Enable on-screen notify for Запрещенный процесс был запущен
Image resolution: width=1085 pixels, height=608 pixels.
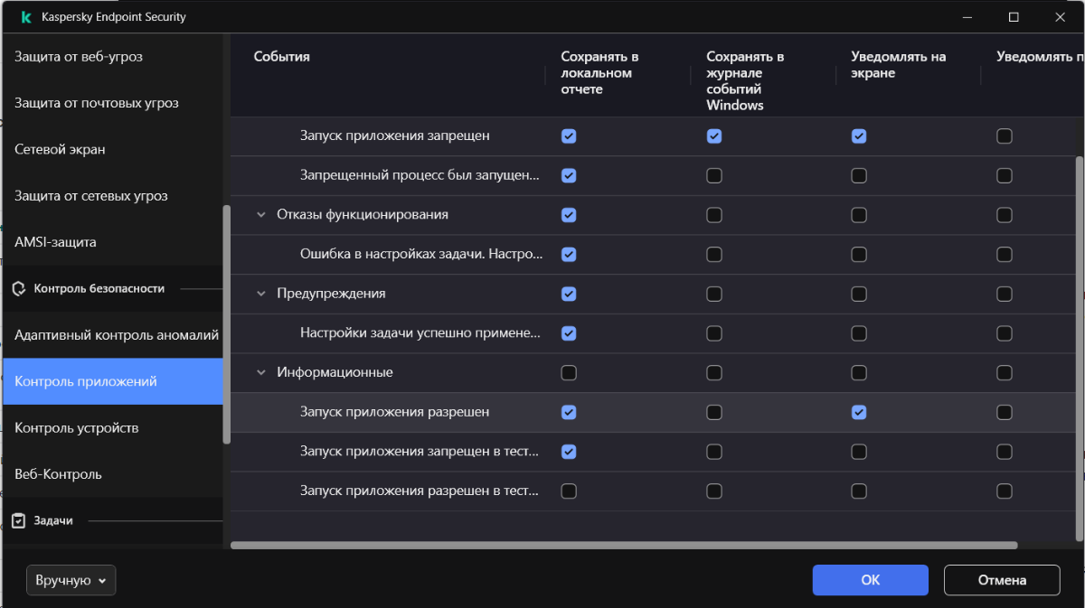859,175
